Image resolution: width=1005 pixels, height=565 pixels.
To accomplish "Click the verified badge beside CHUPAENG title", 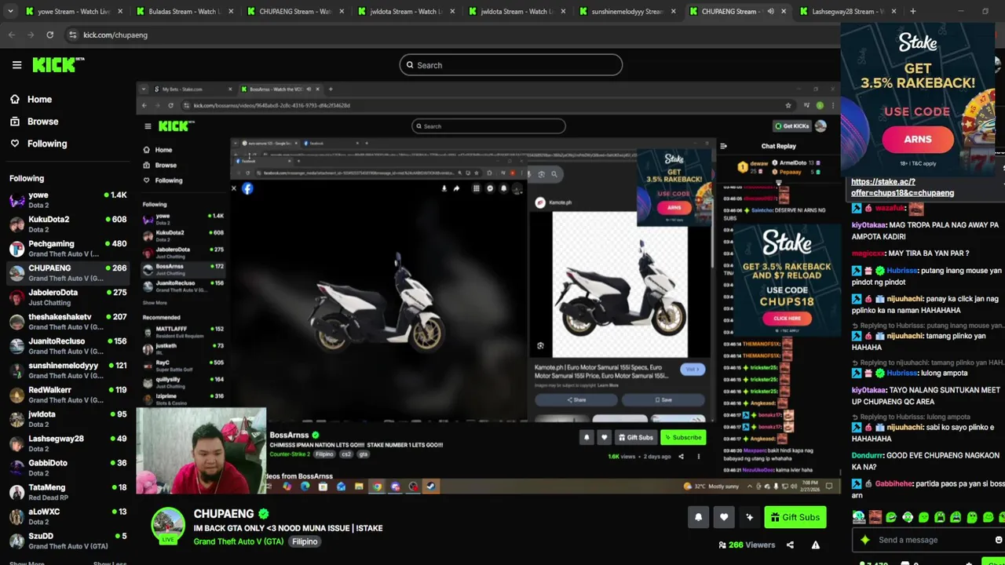I will click(264, 514).
